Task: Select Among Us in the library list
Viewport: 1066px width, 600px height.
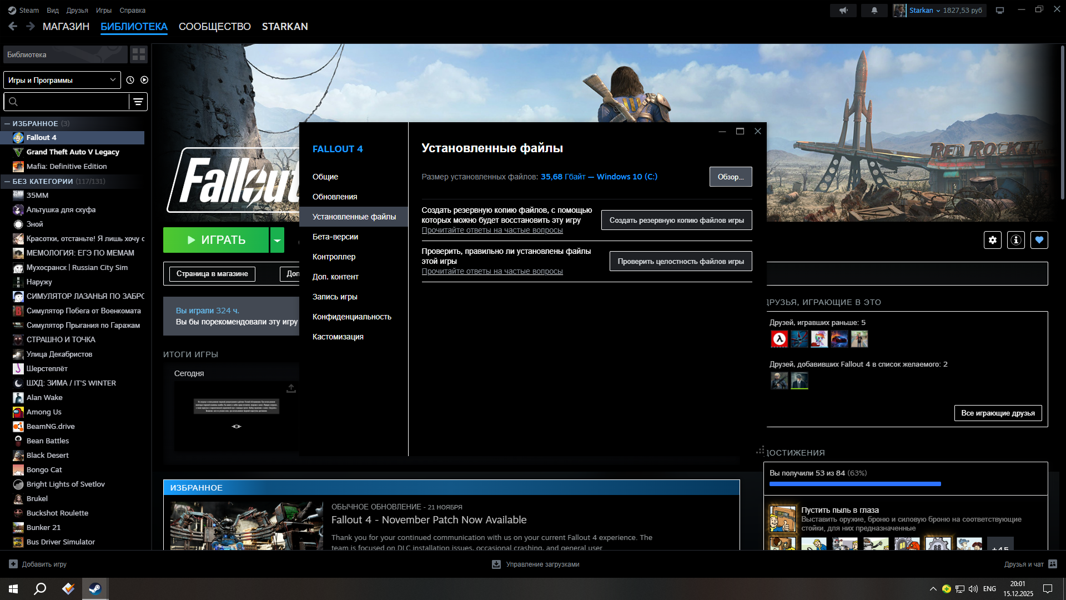Action: coord(73,412)
